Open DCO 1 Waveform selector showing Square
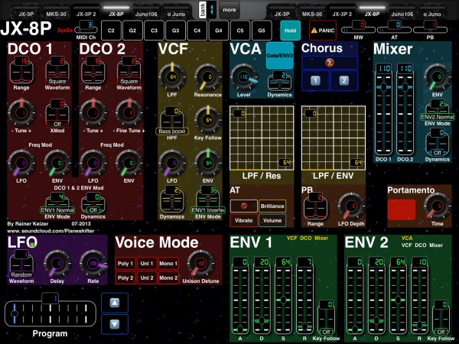 click(57, 71)
